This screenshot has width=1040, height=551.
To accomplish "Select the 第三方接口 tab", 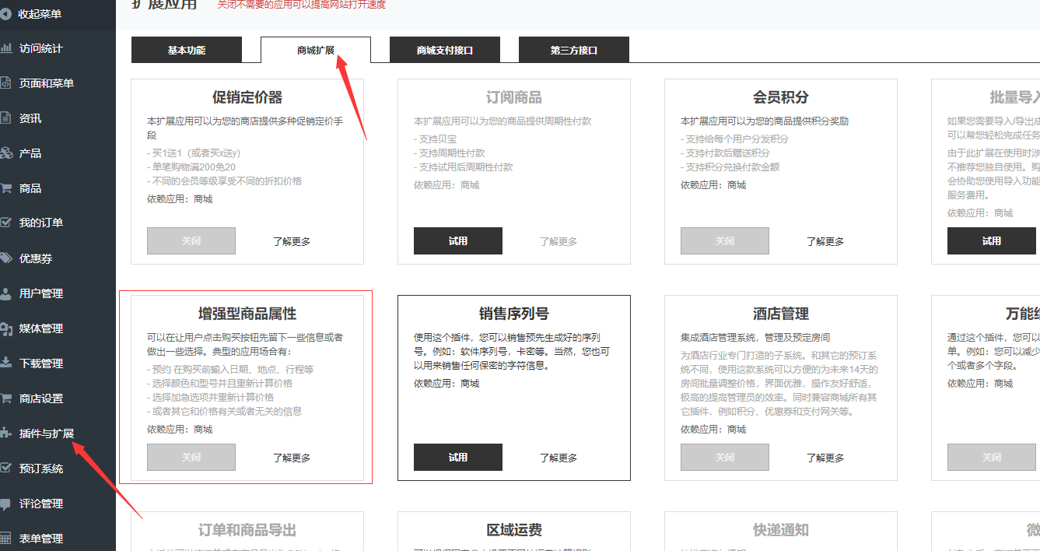I will [574, 50].
